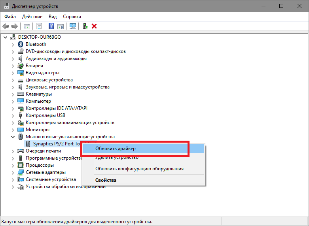
Task: Choose Свойства from context menu
Action: click(x=143, y=180)
